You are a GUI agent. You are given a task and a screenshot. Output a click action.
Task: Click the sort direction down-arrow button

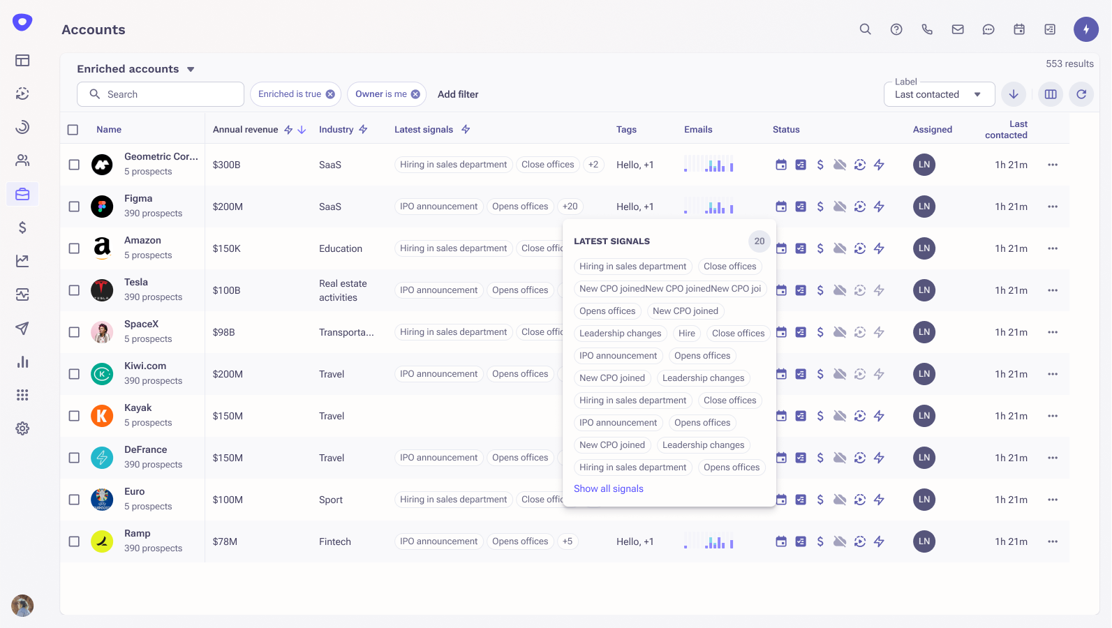point(1014,94)
